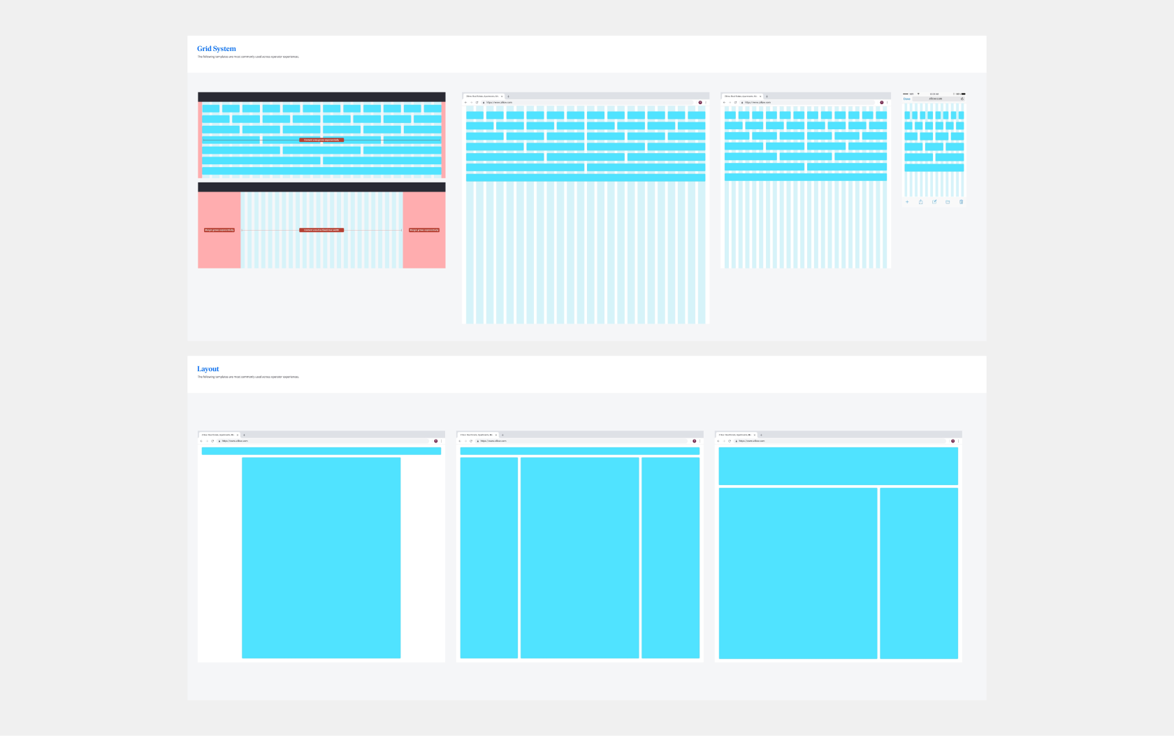Click the Back arrow in the desktop browser mockup
This screenshot has height=736, width=1174.
pos(465,102)
